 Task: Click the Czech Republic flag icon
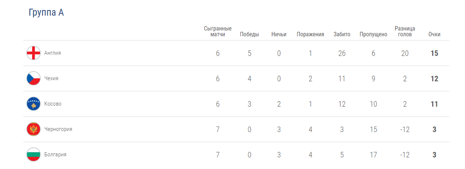click(33, 78)
